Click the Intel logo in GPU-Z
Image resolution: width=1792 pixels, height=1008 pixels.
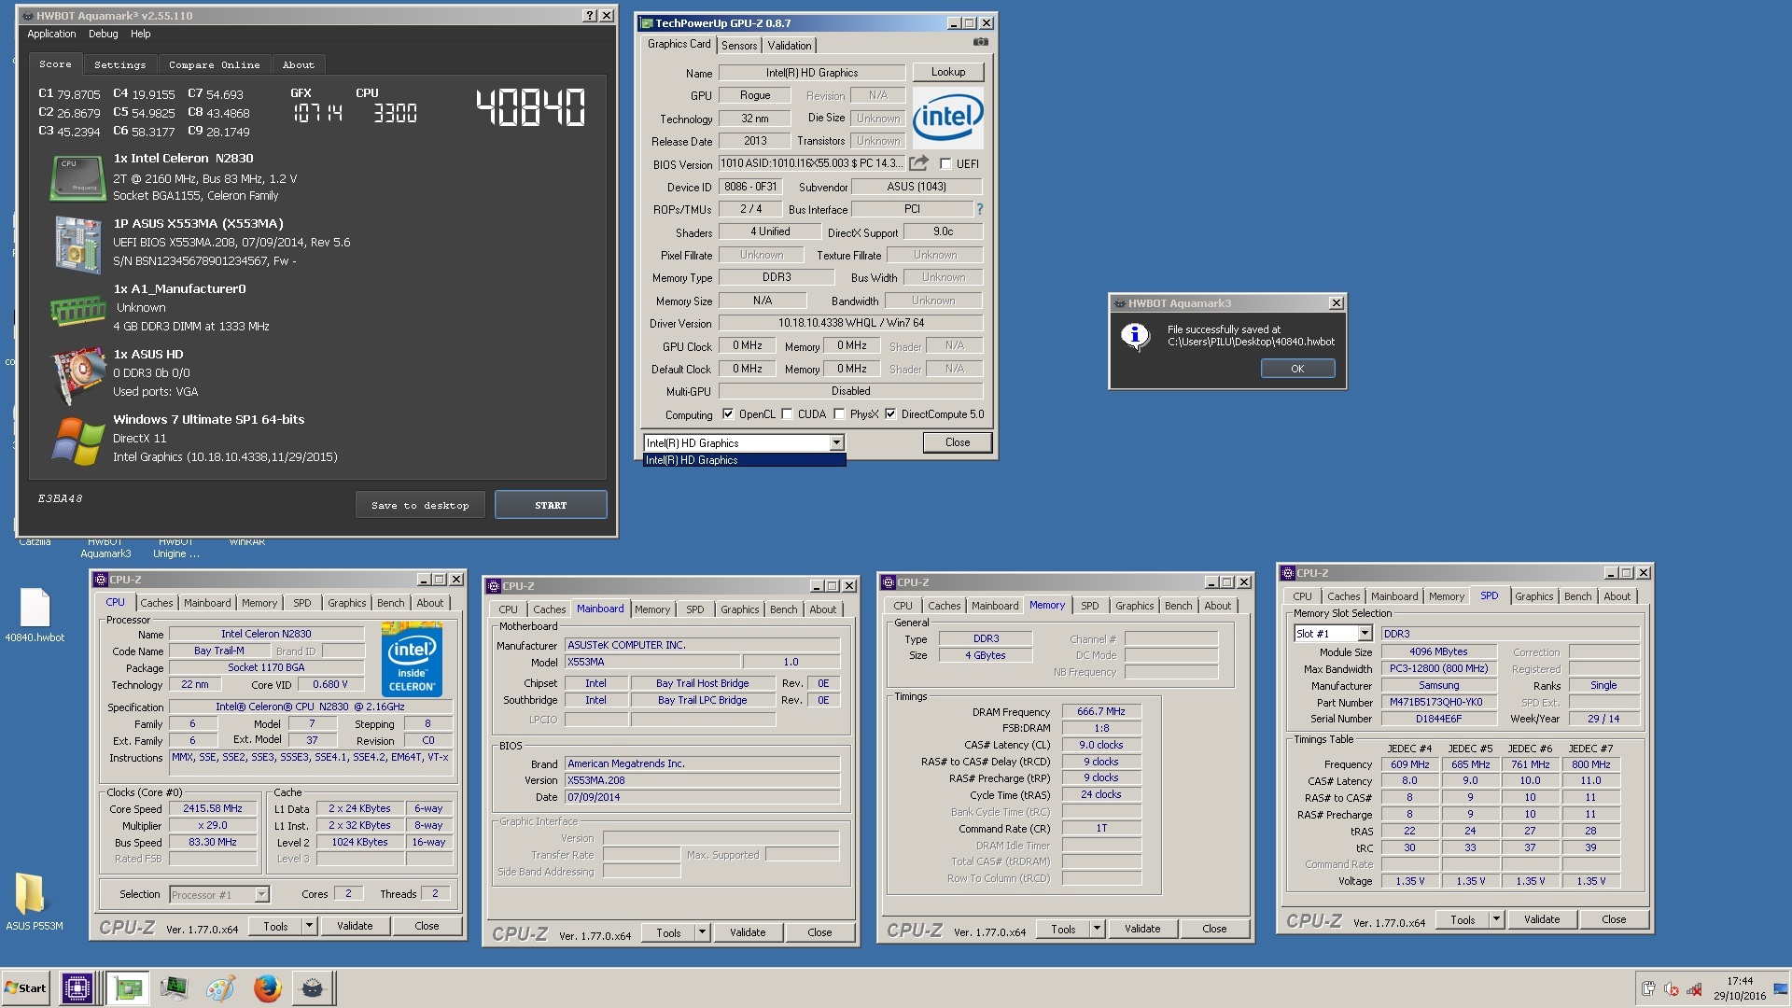pyautogui.click(x=947, y=118)
